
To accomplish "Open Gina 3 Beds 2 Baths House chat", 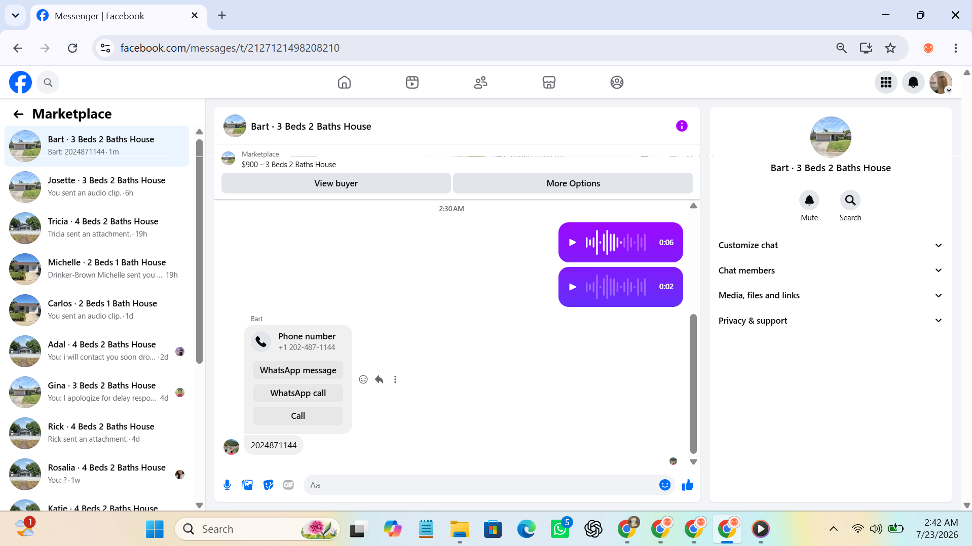I will tap(97, 392).
